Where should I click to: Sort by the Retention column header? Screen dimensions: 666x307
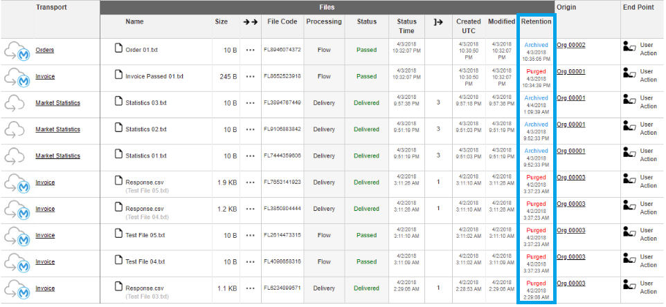point(536,22)
